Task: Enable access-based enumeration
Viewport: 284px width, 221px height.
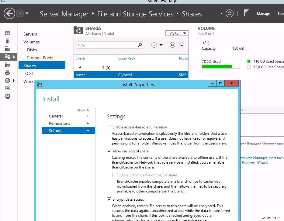Action: click(x=109, y=127)
